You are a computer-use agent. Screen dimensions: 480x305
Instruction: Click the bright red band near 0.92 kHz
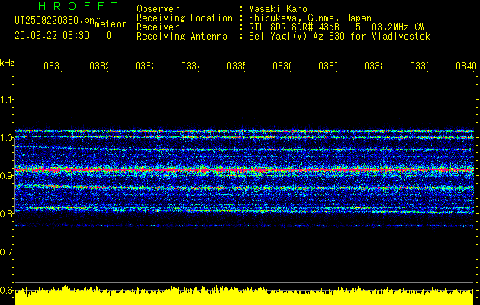[244, 168]
